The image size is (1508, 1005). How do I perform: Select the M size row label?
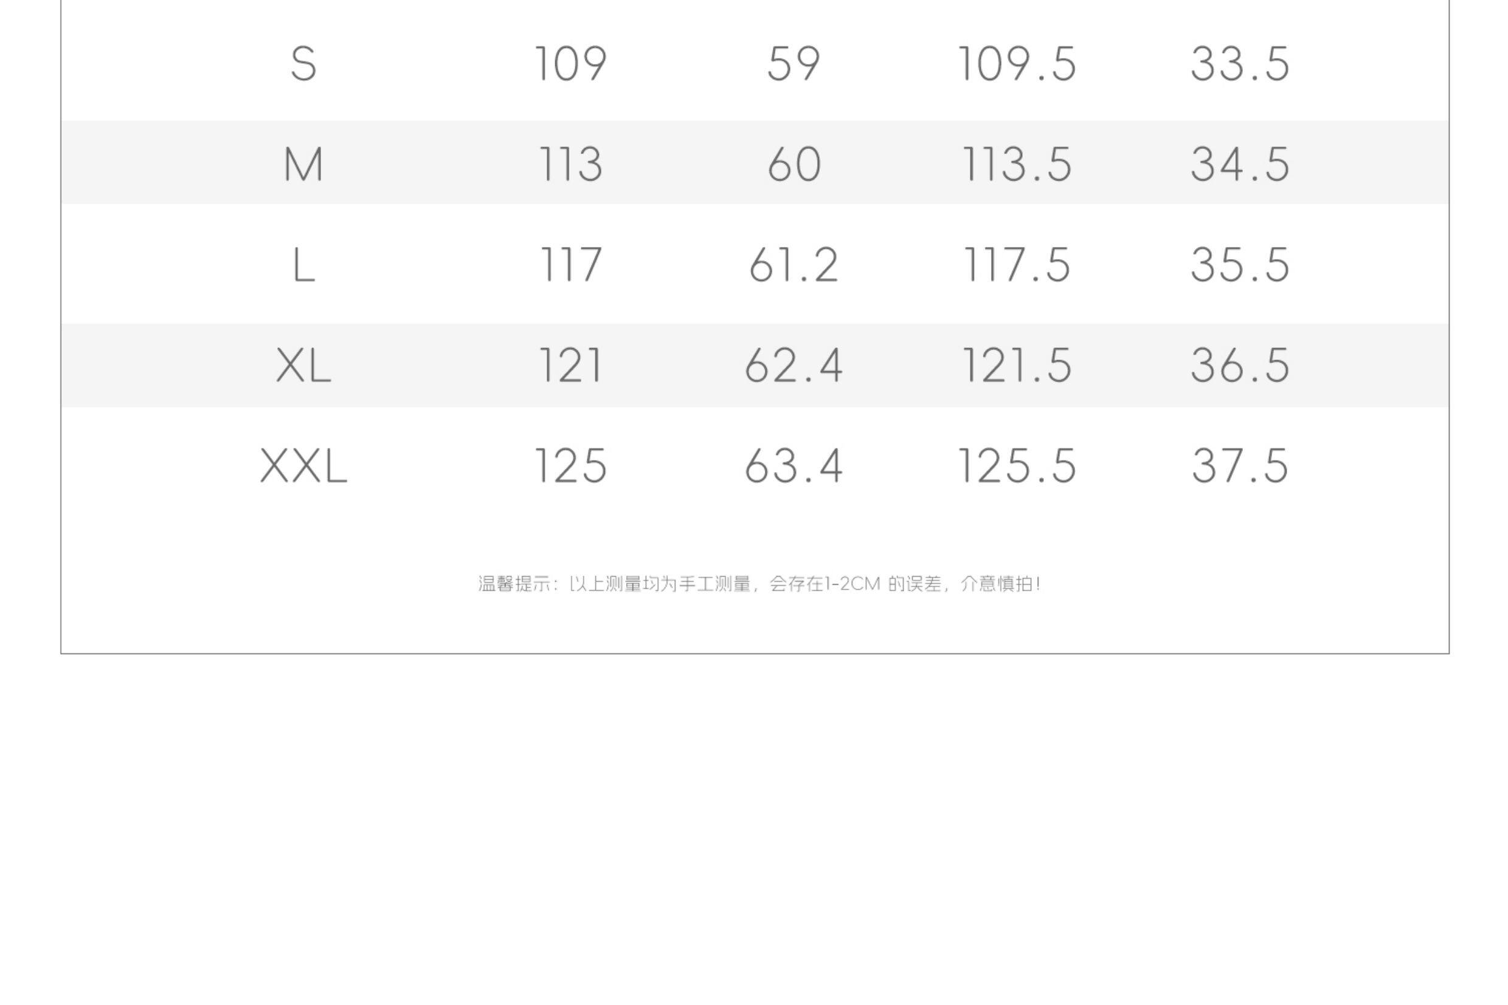click(303, 164)
